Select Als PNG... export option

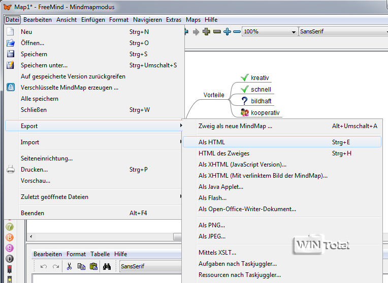282,225
